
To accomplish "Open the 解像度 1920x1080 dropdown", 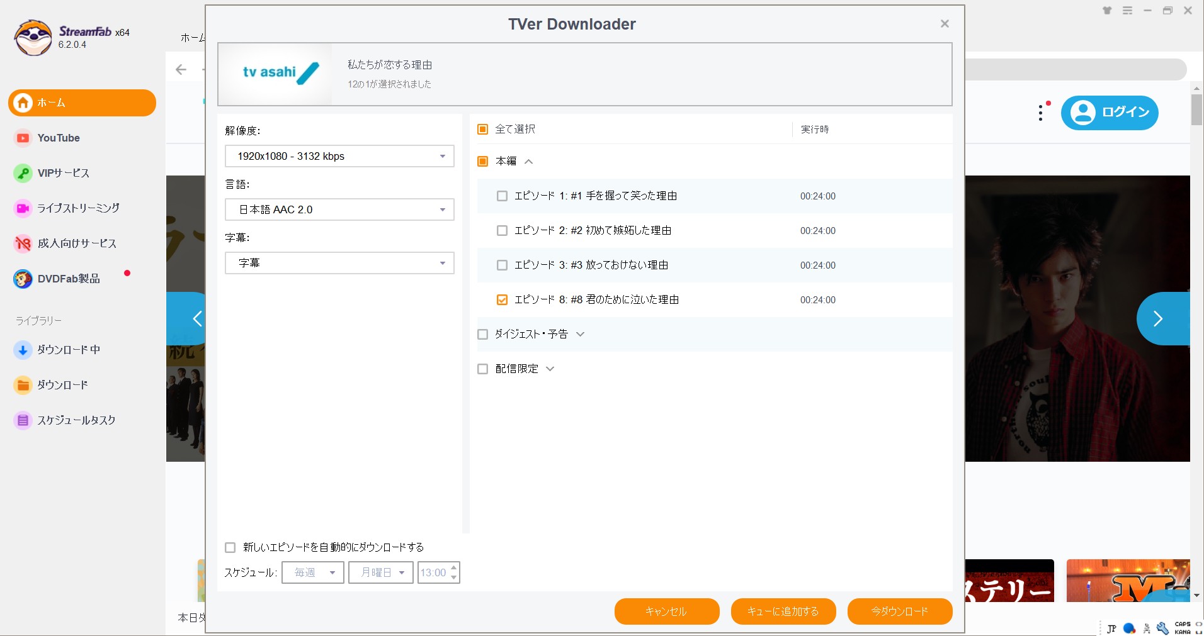I will (339, 156).
